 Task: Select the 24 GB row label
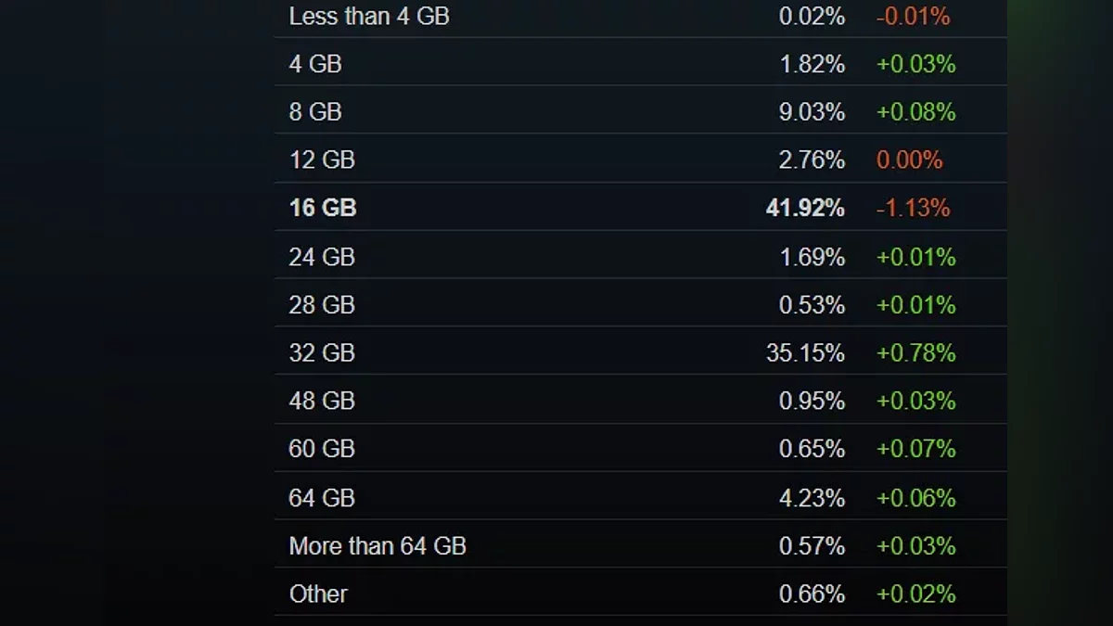(x=322, y=257)
